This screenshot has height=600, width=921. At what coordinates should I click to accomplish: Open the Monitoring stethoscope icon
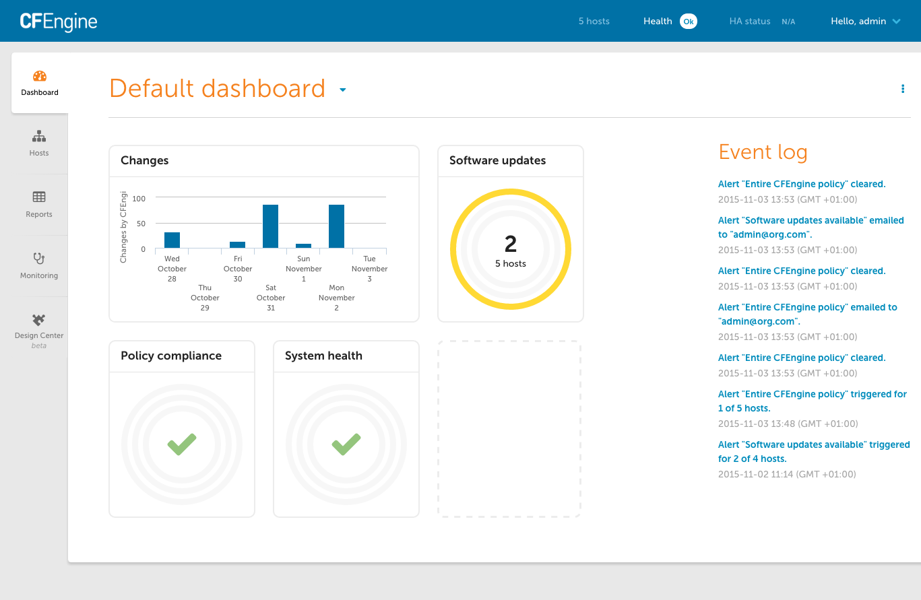(x=39, y=259)
